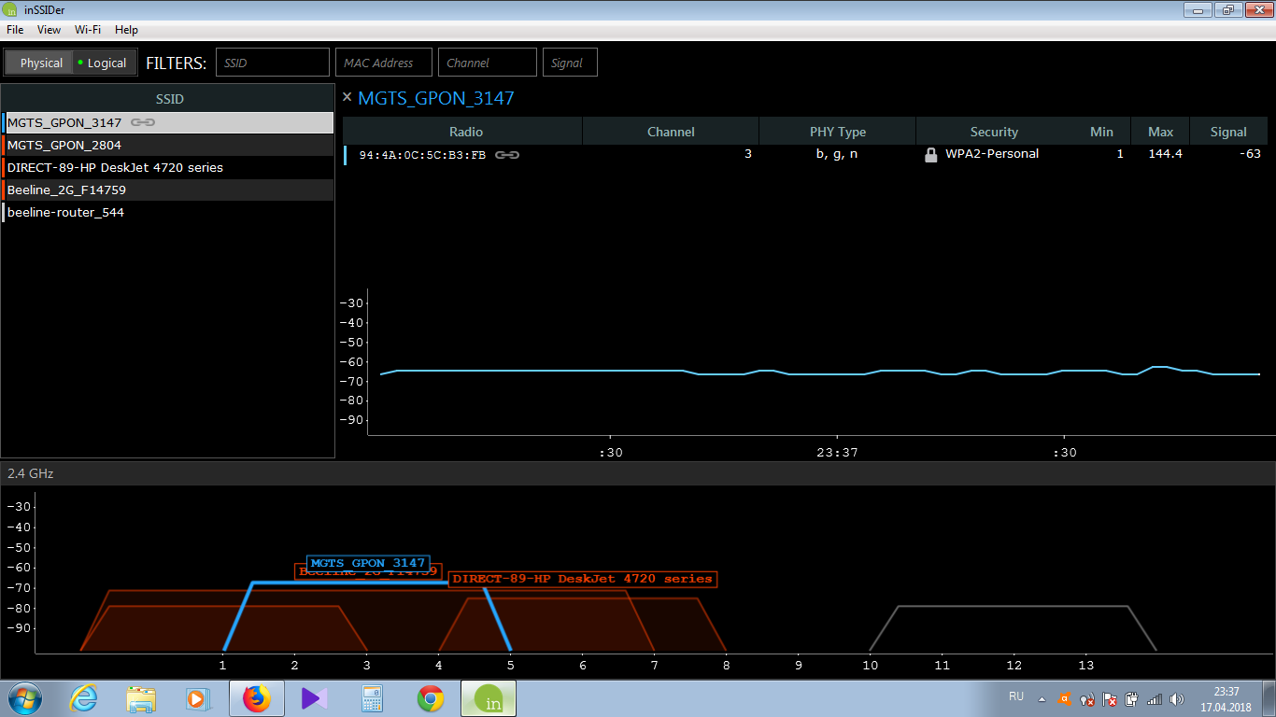The height and width of the screenshot is (717, 1276).
Task: Click the blue MGTS_GPON_3147 graph label
Action: (368, 563)
